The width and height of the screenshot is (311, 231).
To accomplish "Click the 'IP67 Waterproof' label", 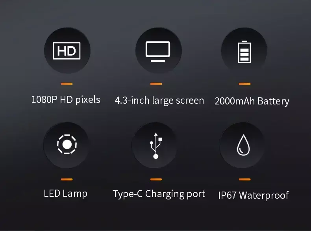I will click(x=253, y=195).
